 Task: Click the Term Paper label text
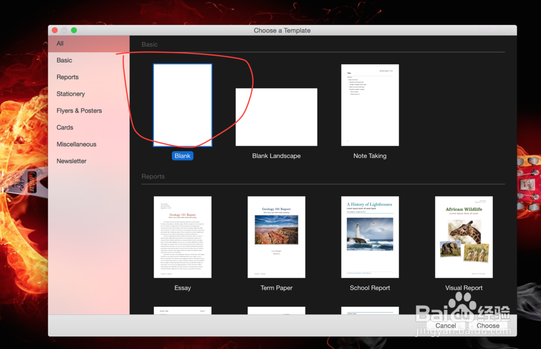(276, 288)
